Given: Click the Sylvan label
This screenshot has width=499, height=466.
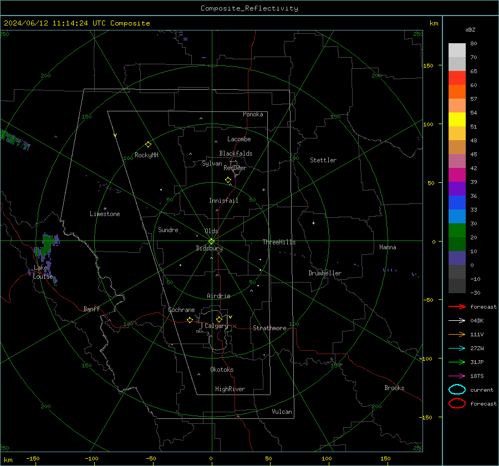Looking at the screenshot, I should click(212, 163).
